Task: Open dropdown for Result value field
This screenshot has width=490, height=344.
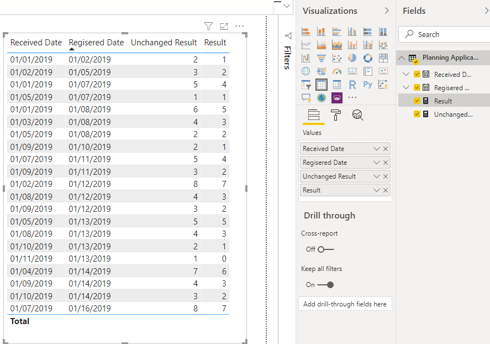Action: pos(377,190)
